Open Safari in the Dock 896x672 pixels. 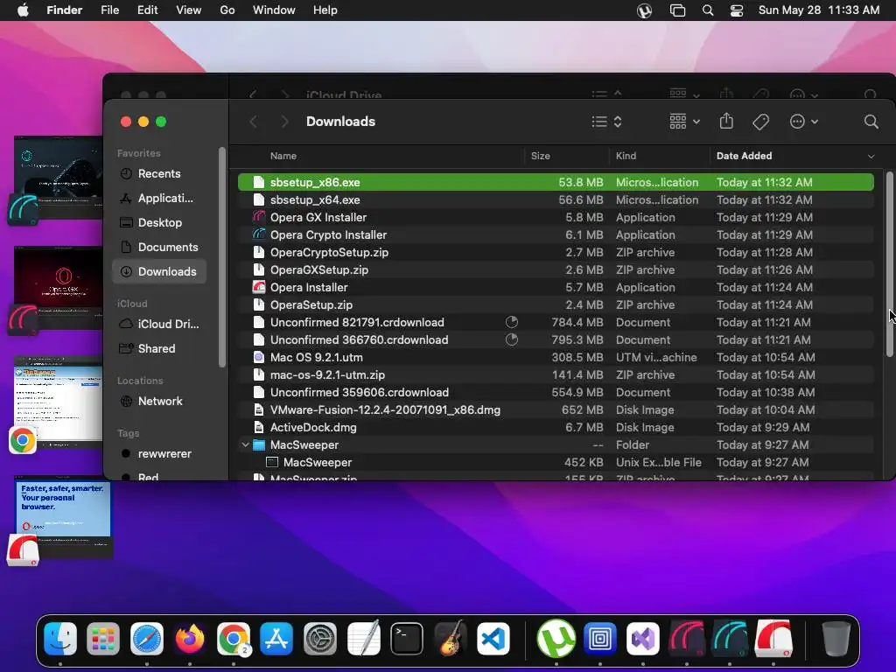point(147,638)
